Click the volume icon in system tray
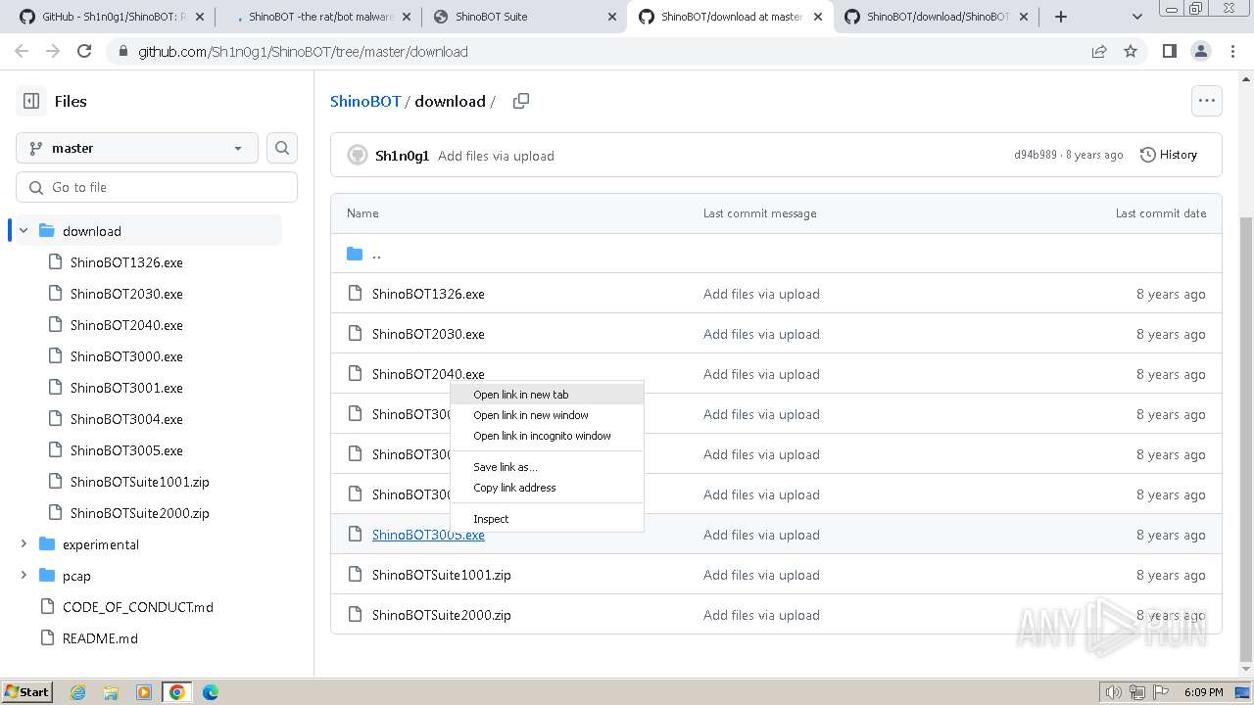 click(1113, 692)
